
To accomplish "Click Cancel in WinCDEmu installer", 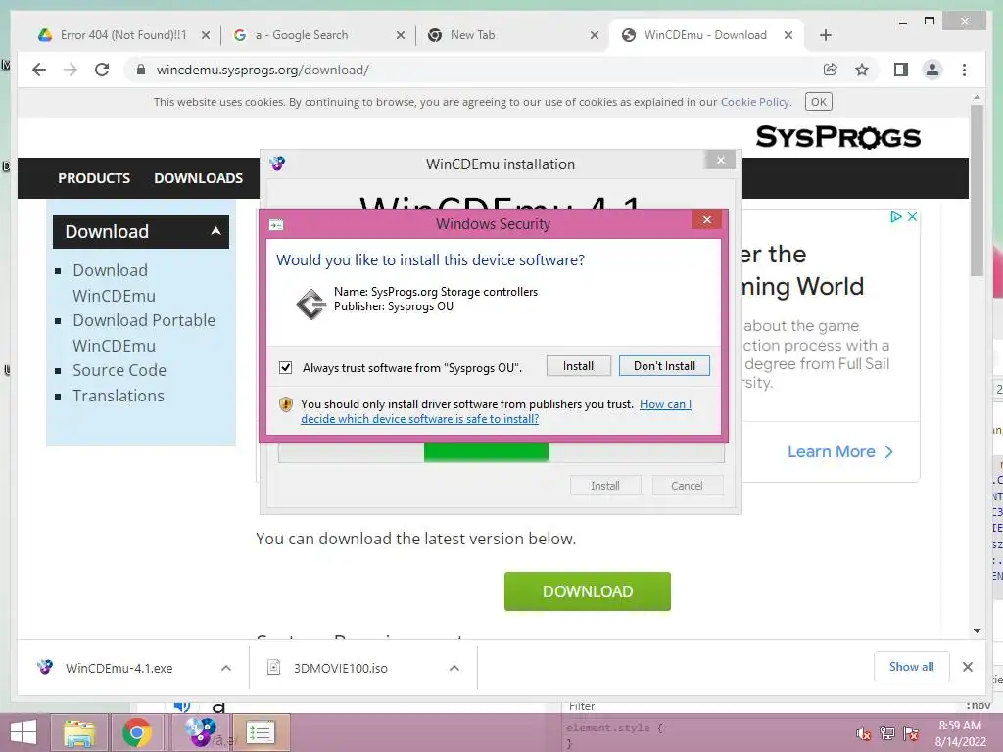I will 687,486.
